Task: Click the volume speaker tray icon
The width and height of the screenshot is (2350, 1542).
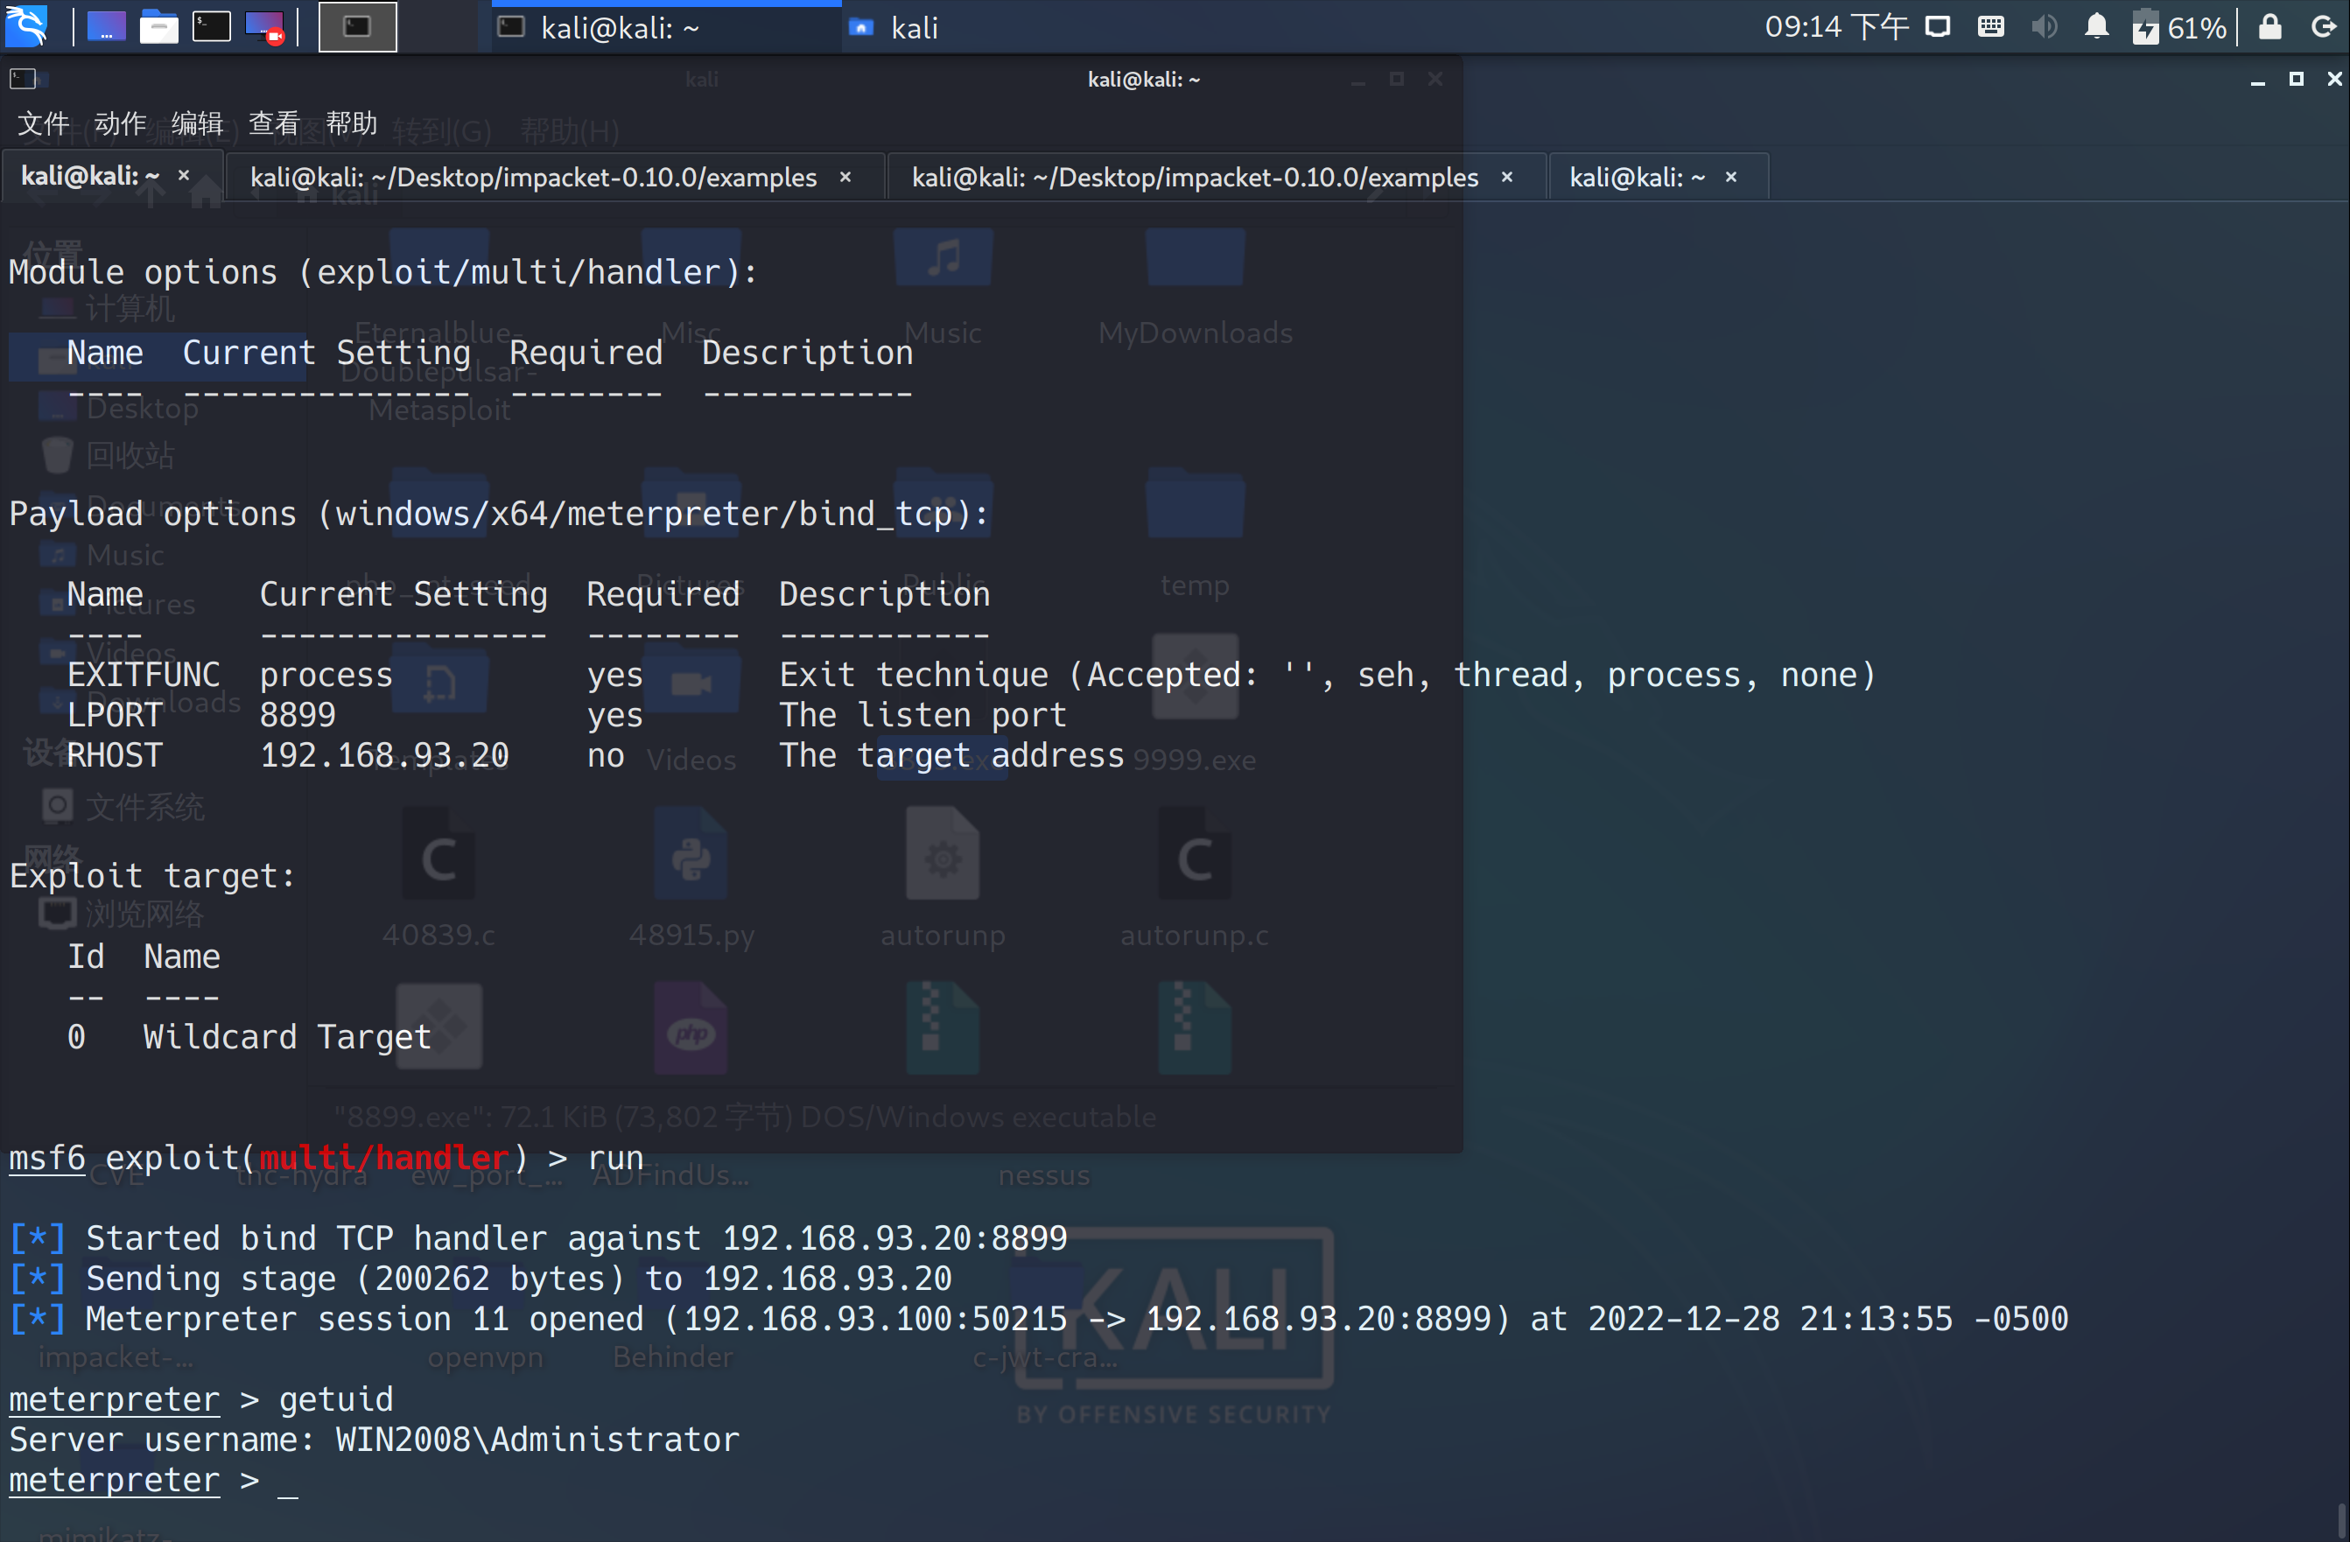Action: (x=2044, y=26)
